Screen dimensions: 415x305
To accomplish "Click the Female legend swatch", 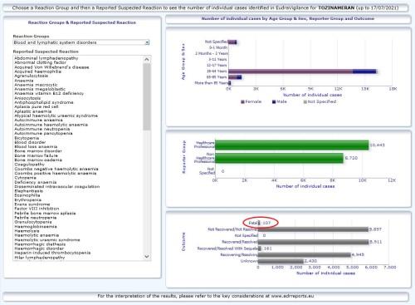I will (x=242, y=102).
